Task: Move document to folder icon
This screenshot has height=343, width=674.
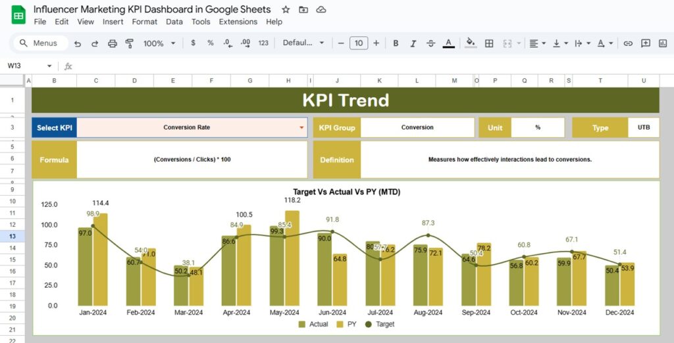Action: point(303,9)
